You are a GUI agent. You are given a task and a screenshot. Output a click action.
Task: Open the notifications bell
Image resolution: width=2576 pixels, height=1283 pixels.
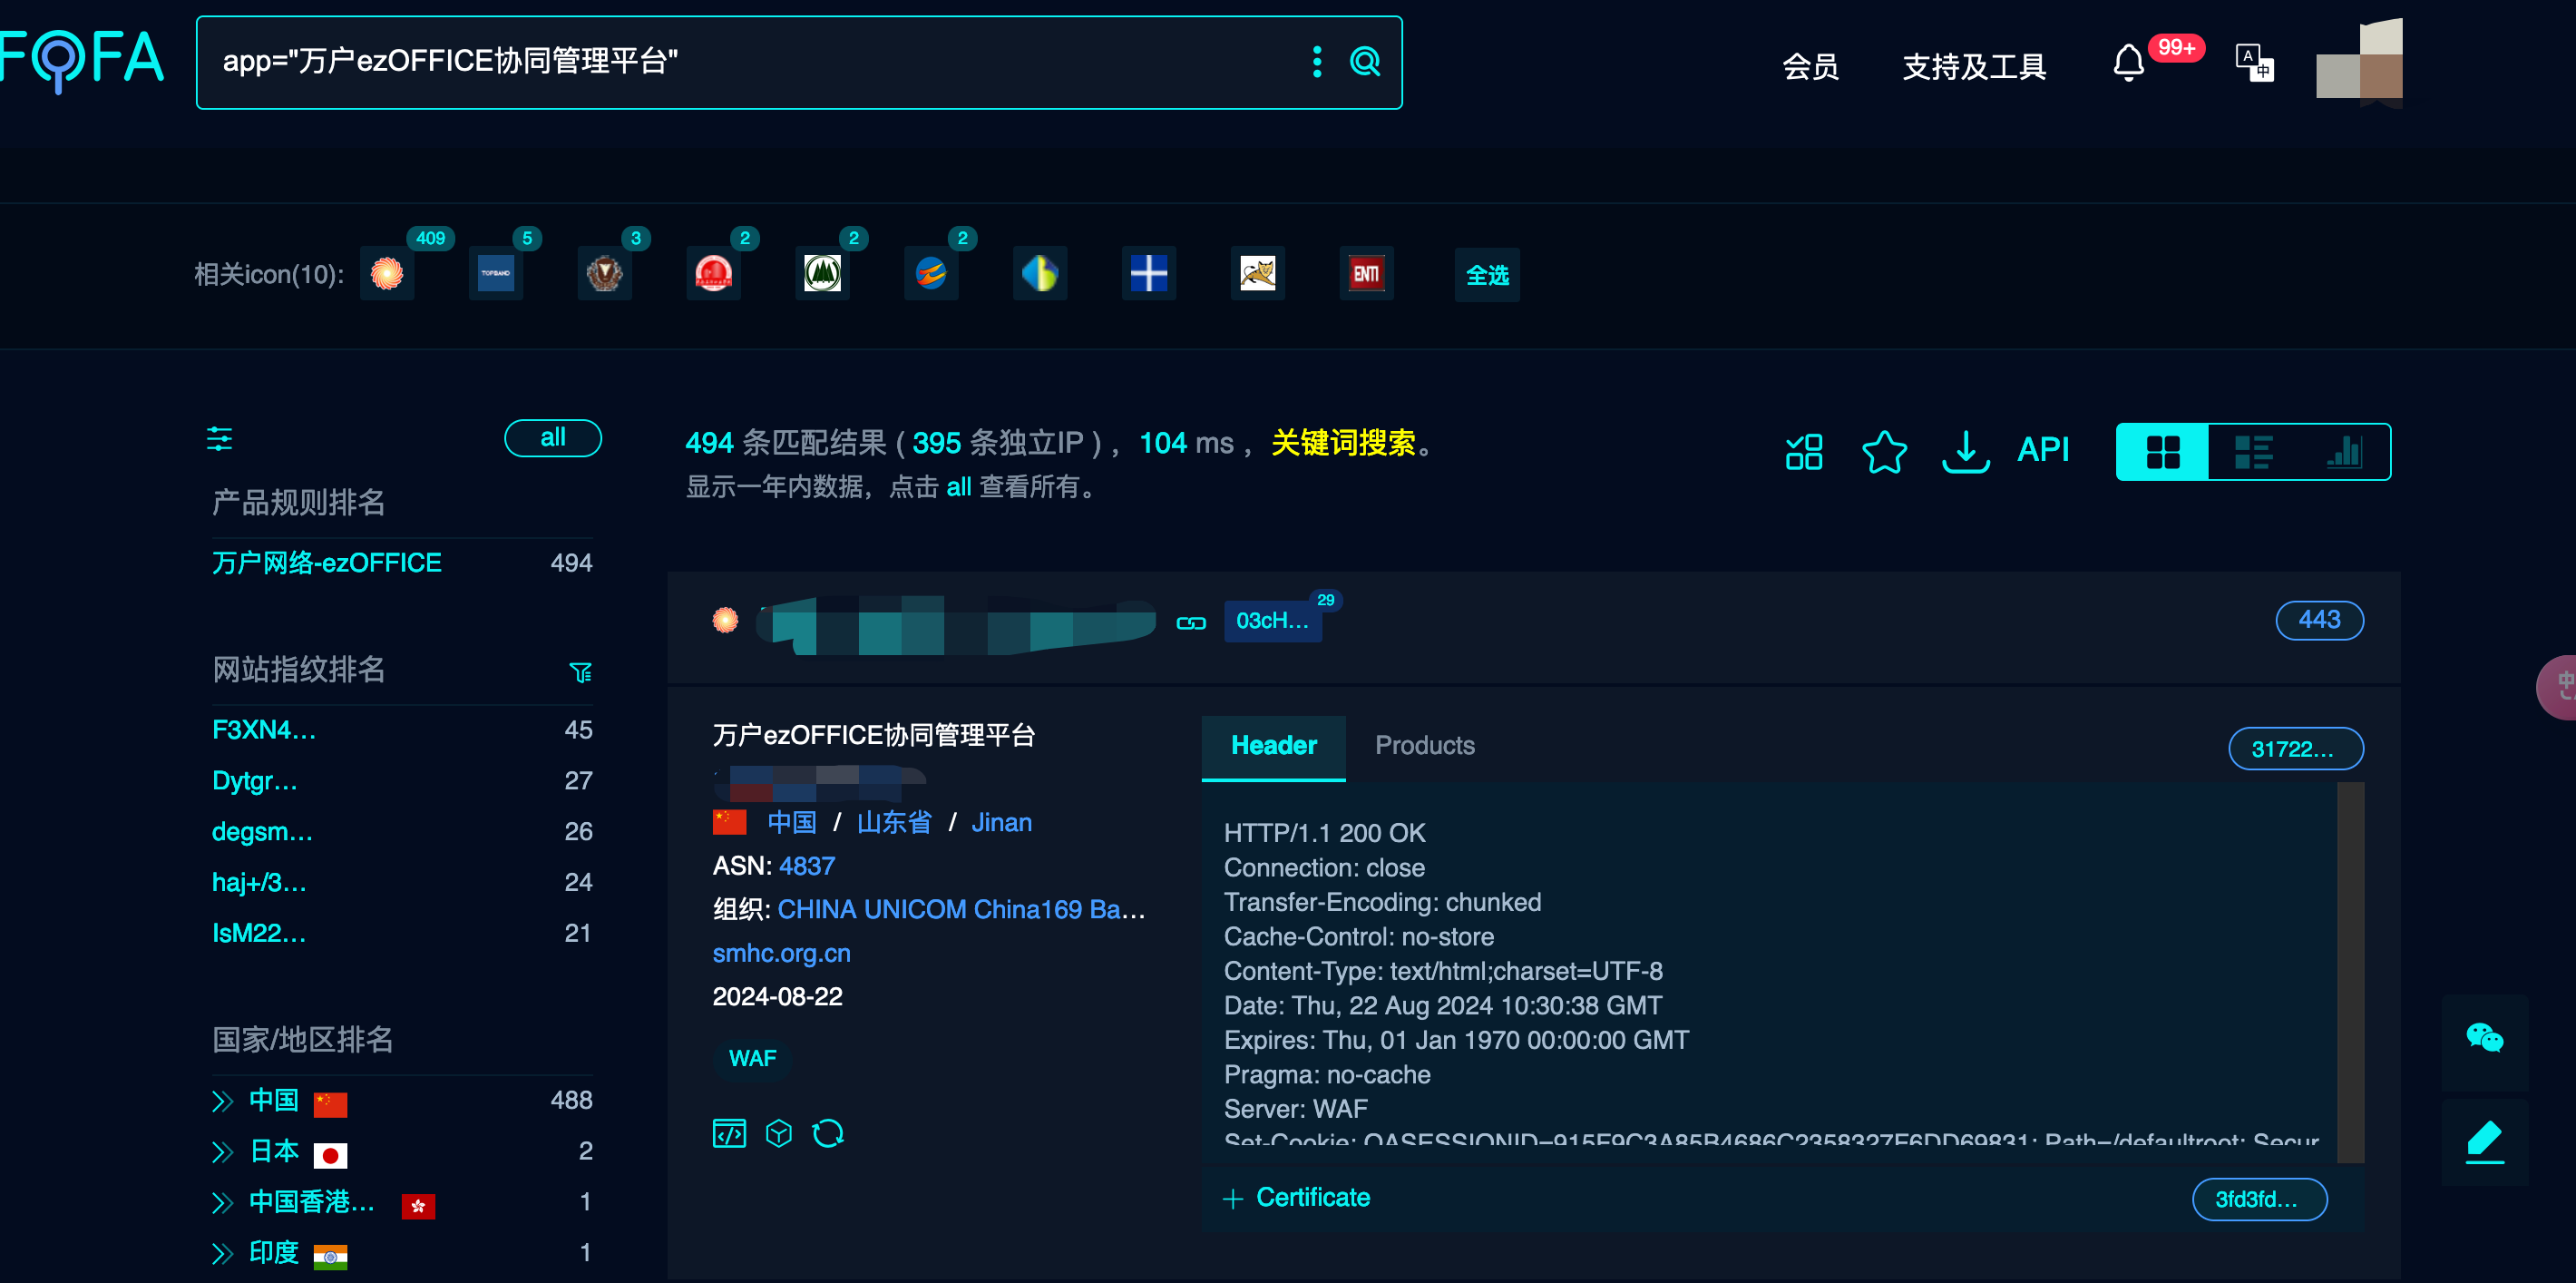point(2127,64)
